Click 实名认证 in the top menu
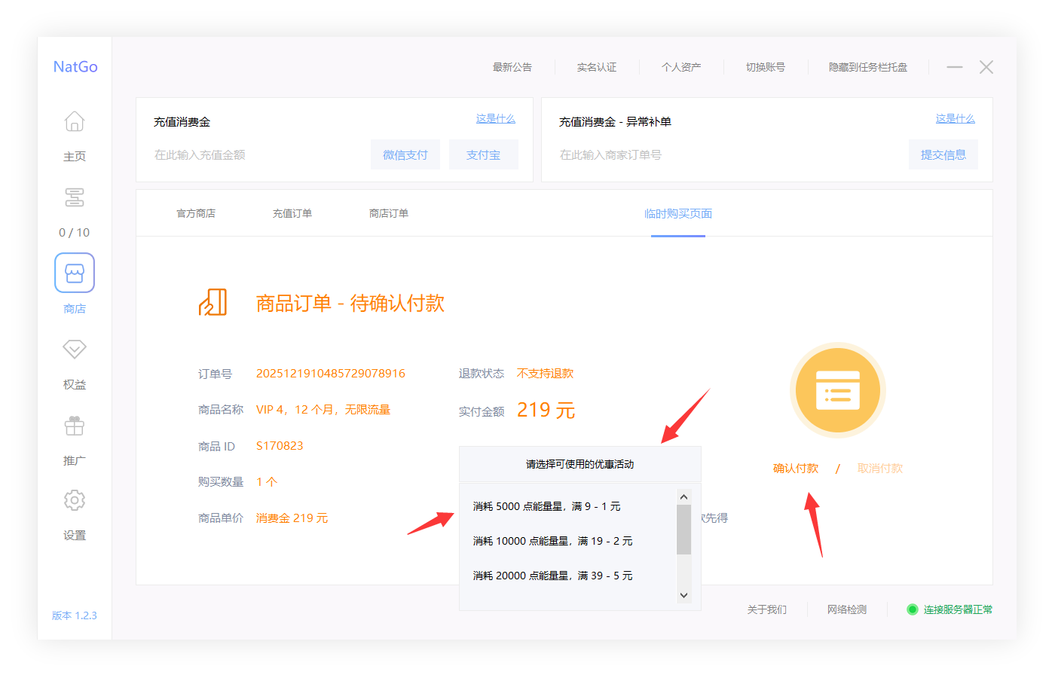The width and height of the screenshot is (1055, 678). pyautogui.click(x=596, y=67)
